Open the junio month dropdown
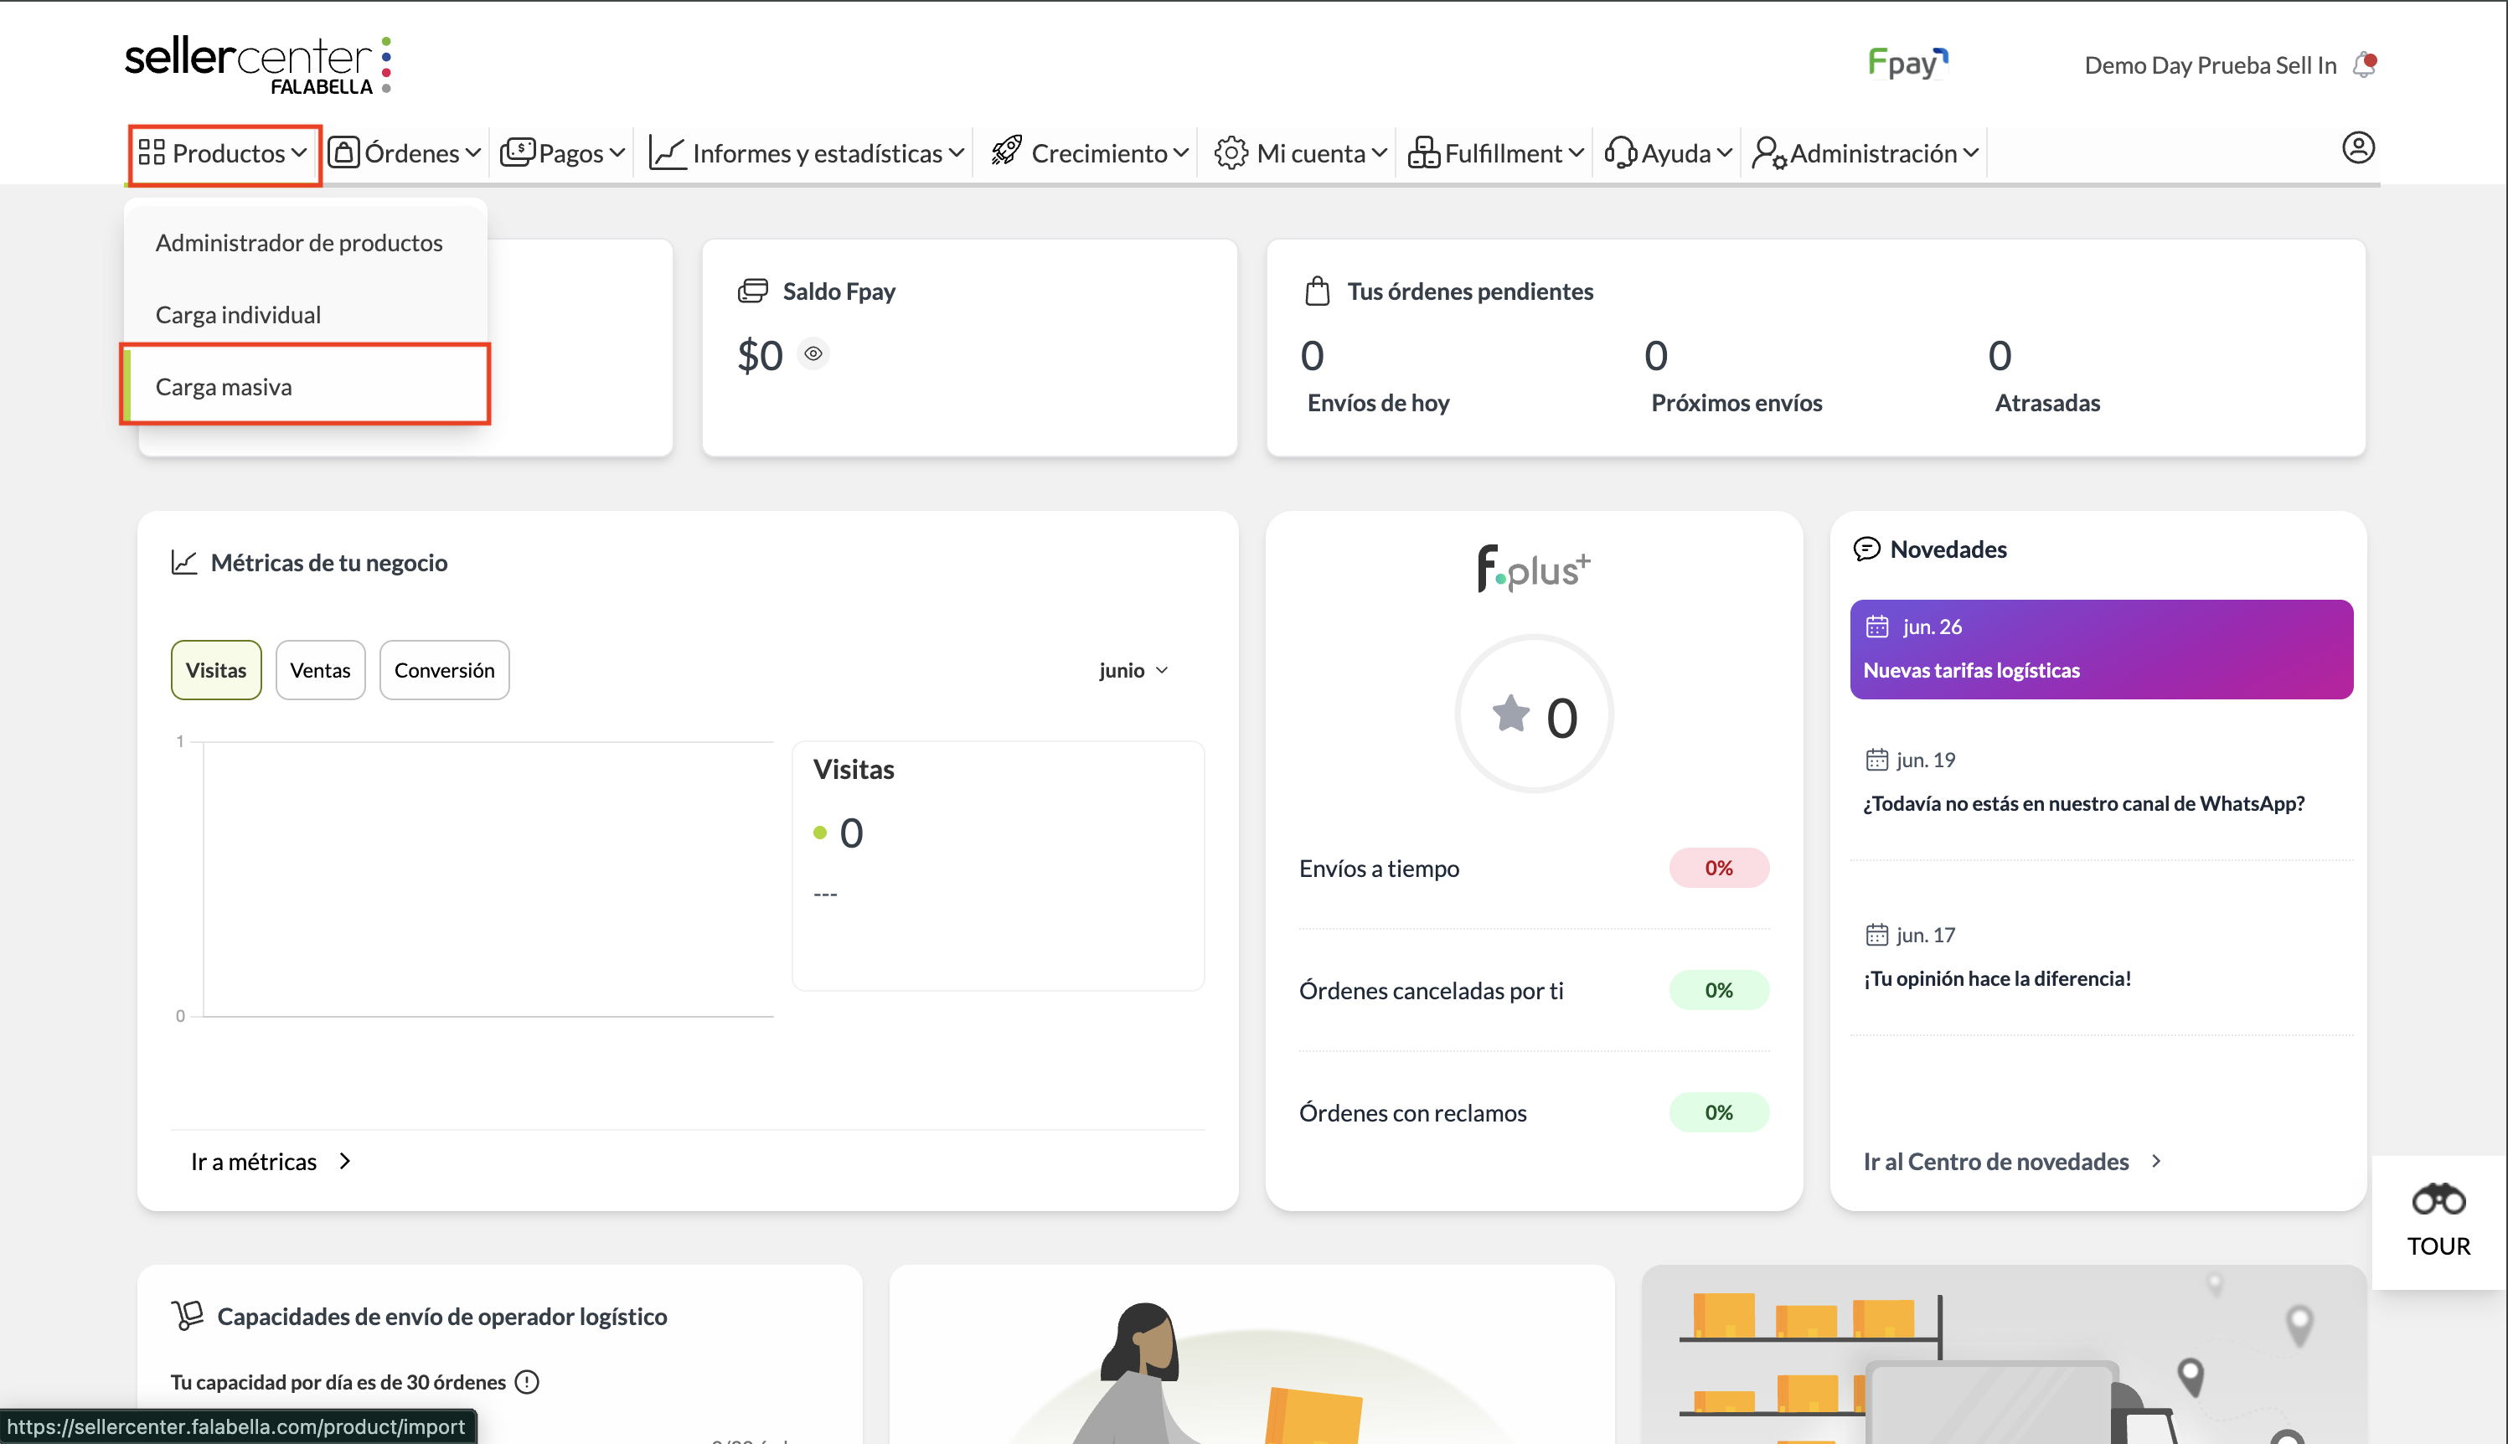This screenshot has height=1444, width=2508. [1133, 669]
